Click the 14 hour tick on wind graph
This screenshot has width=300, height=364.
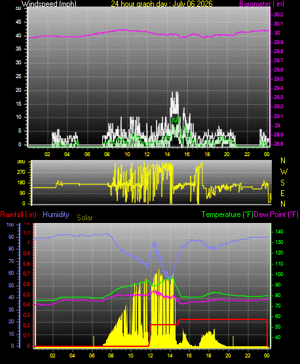167,154
